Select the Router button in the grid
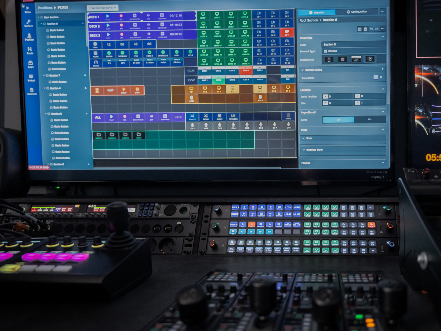 (192, 117)
